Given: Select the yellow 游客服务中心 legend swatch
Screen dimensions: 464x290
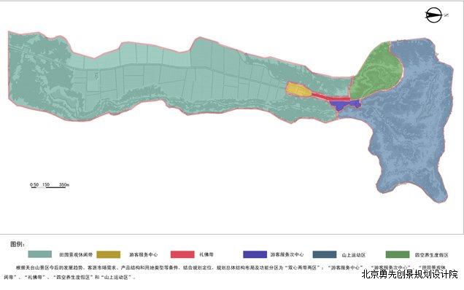Looking at the screenshot, I should pos(109,254).
